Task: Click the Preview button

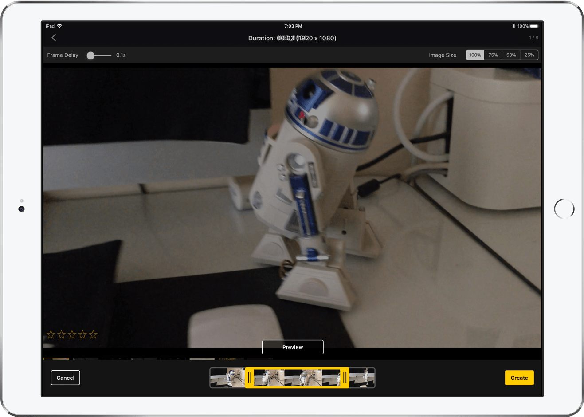Action: coord(293,347)
